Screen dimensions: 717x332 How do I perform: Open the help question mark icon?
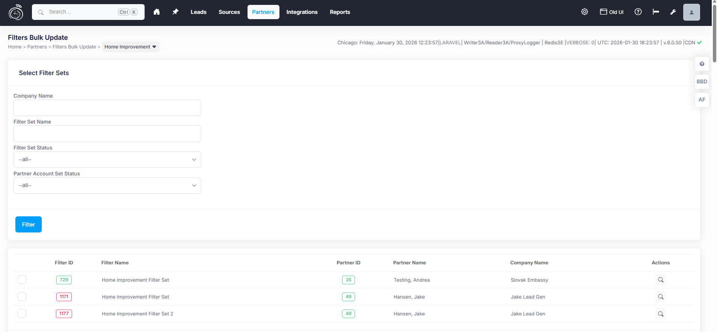[x=638, y=12]
